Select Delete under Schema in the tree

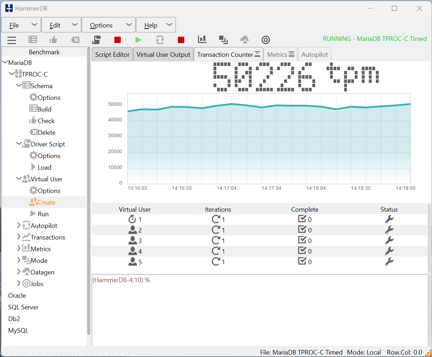click(47, 132)
